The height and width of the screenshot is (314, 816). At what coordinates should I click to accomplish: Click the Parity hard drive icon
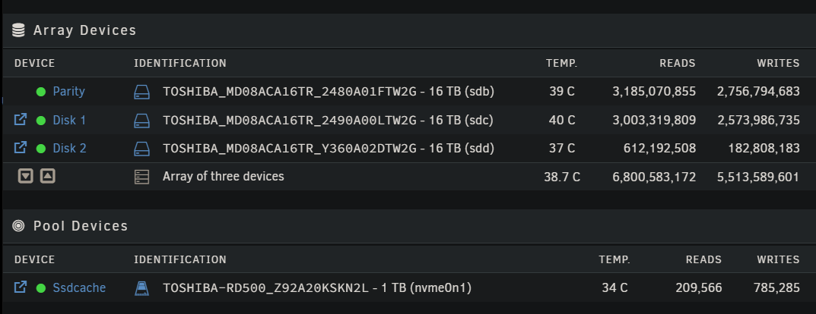(x=142, y=93)
